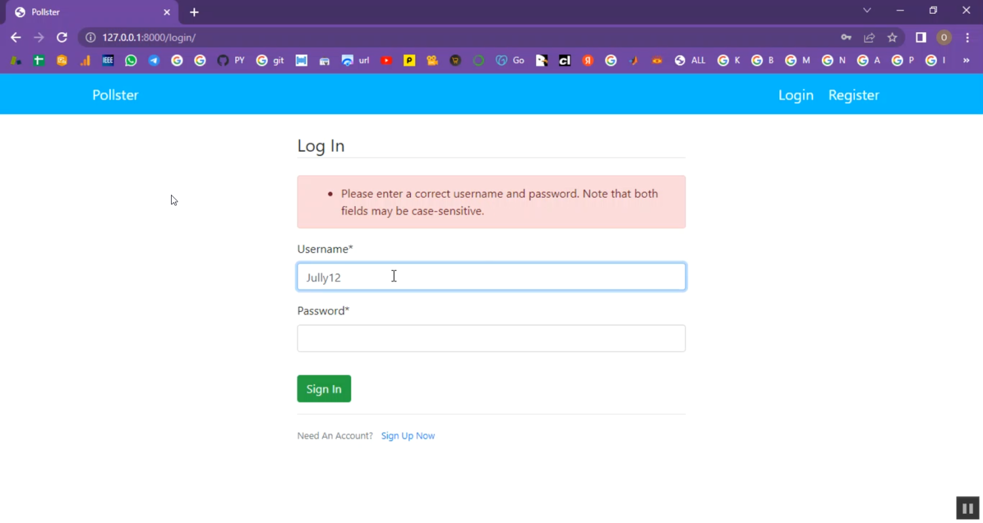Bookmark this tab with the star

pos(892,37)
